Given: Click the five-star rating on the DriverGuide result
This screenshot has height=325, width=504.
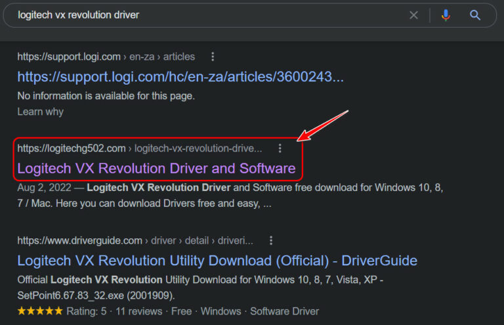Looking at the screenshot, I should [40, 311].
